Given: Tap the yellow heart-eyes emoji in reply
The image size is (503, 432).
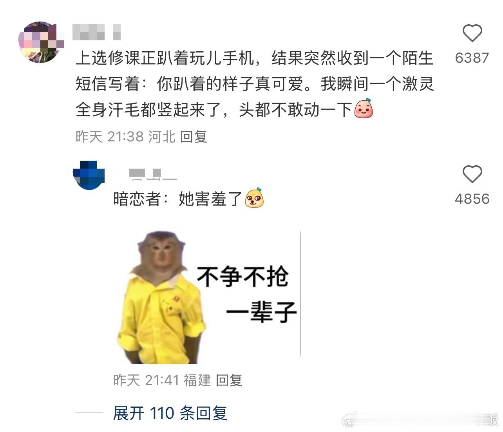Looking at the screenshot, I should click(x=254, y=198).
